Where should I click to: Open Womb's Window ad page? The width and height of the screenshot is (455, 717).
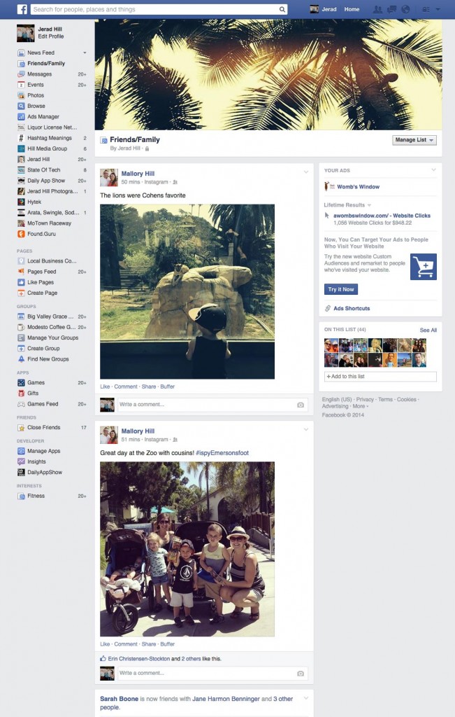tap(359, 187)
